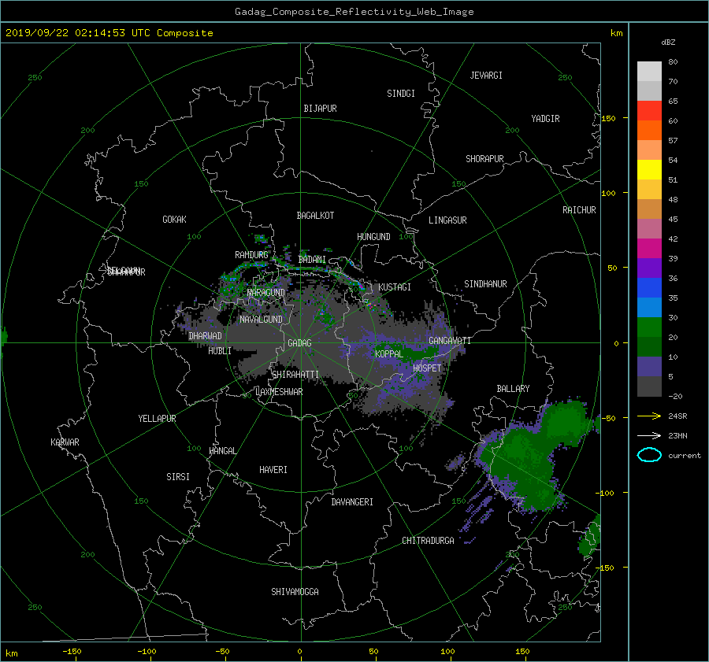Select the red 60 dBZ color swatch

[649, 111]
